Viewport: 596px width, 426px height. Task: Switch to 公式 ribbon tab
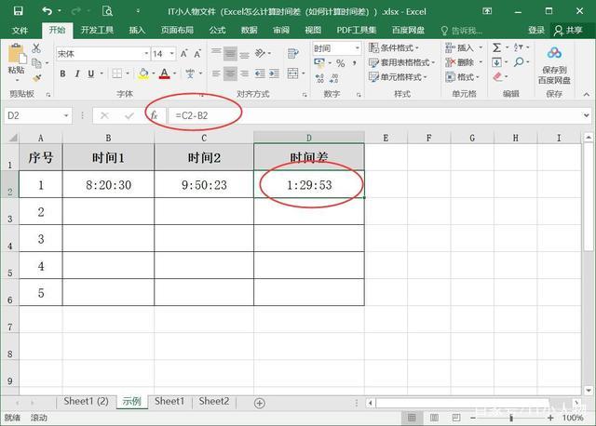(x=217, y=30)
